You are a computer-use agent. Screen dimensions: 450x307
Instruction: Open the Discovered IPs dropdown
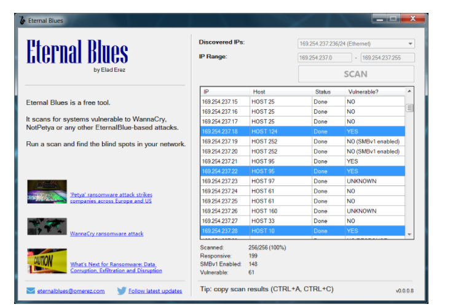356,44
